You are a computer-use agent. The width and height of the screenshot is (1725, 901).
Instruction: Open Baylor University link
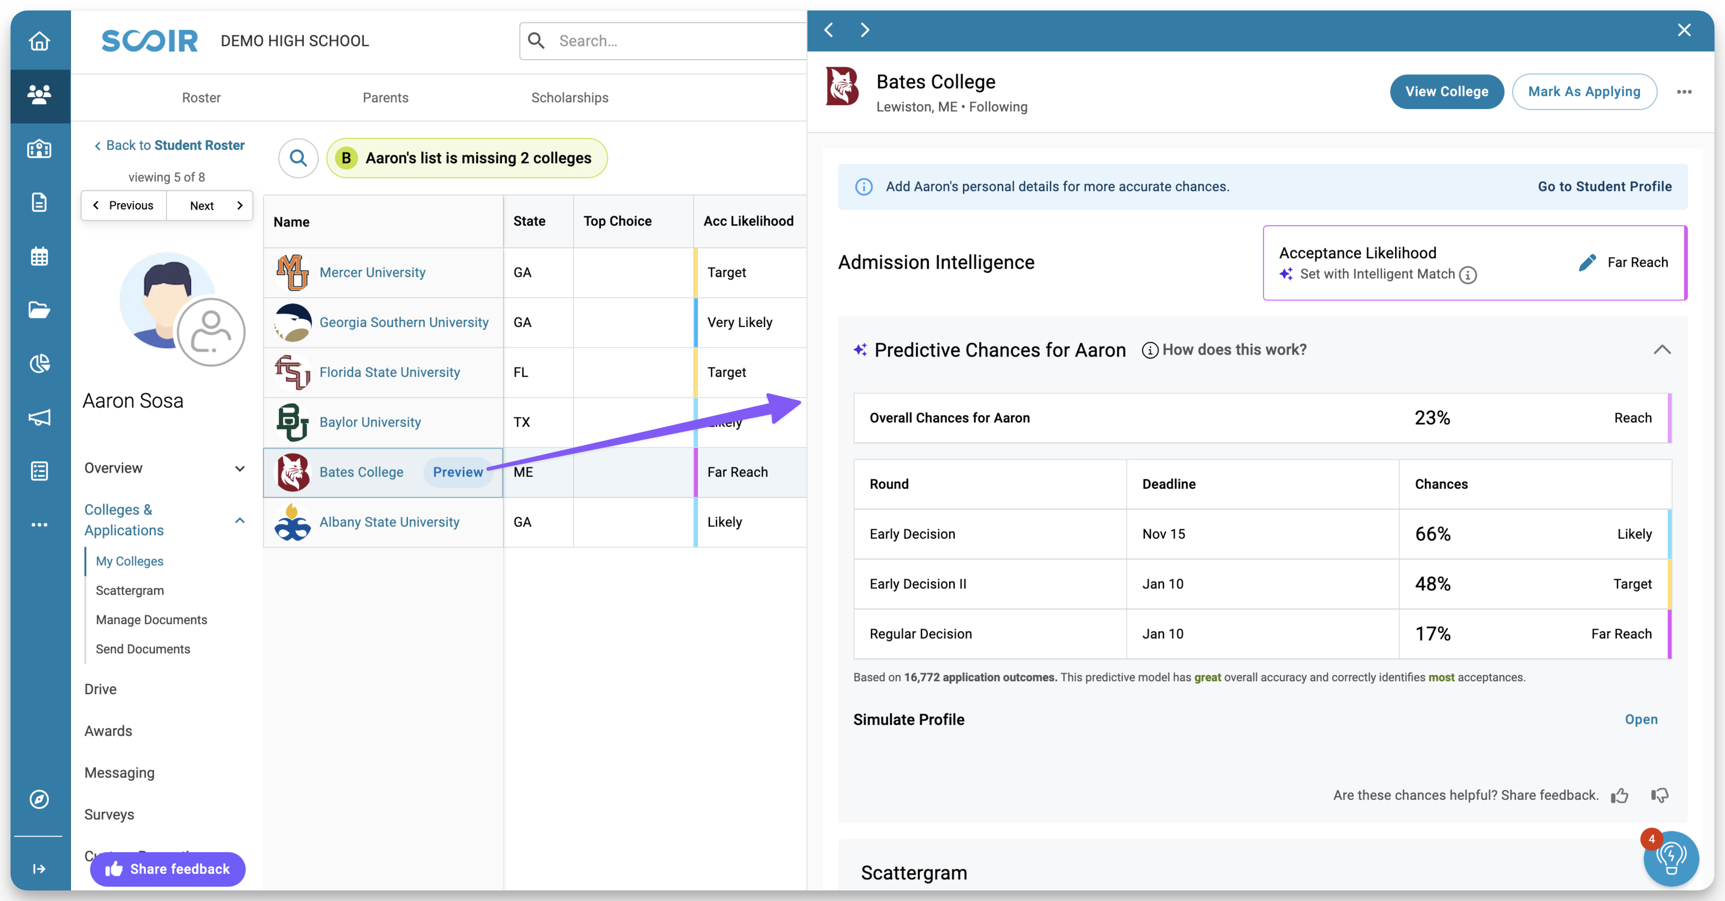point(370,422)
